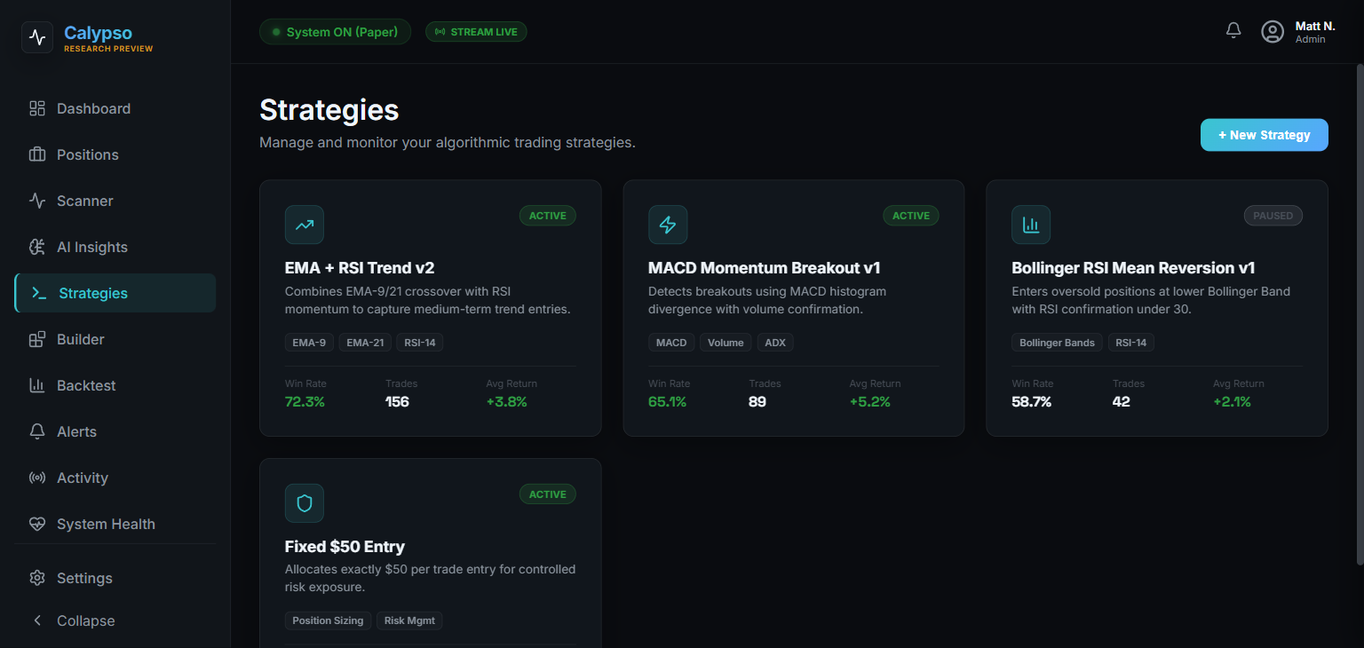Screen dimensions: 1364x648
Task: Click the STREAM LIVE badge
Action: point(476,31)
